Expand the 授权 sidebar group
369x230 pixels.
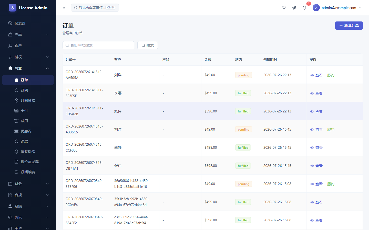coord(28,57)
